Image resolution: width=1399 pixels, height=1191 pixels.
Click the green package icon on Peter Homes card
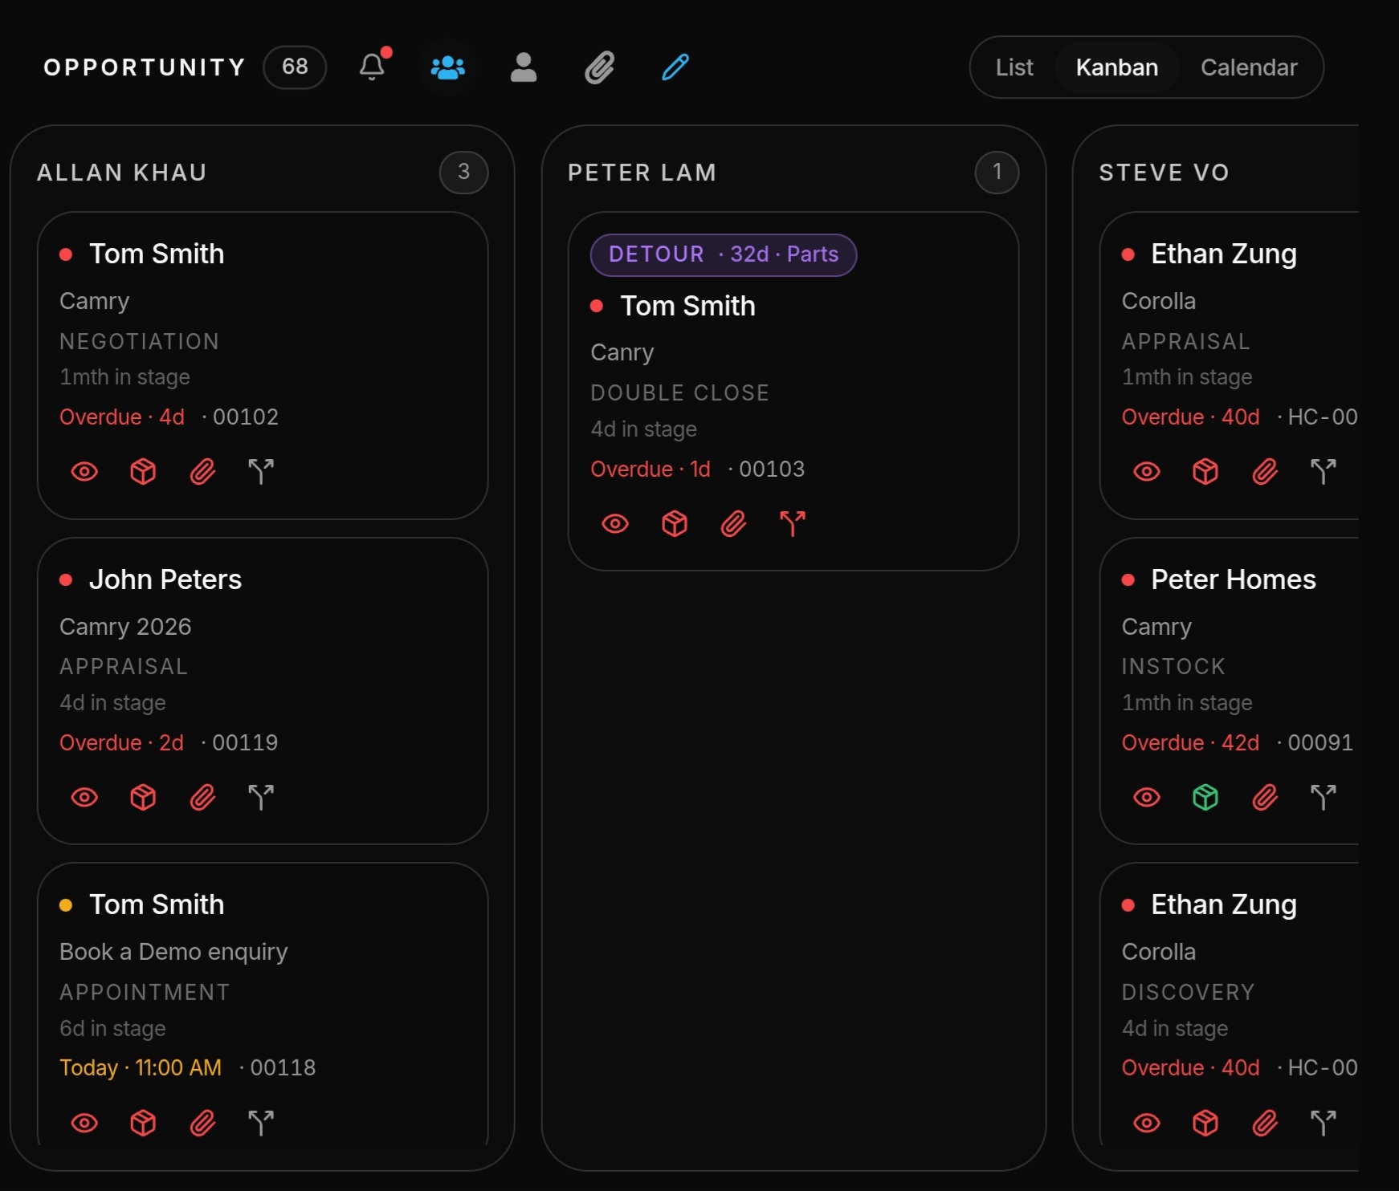(x=1205, y=798)
